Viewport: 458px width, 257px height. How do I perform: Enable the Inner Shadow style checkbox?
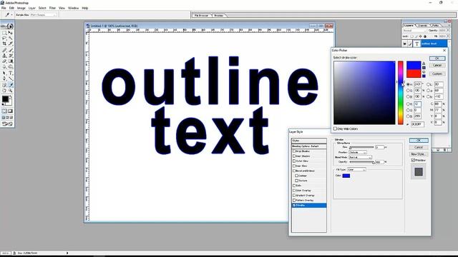294,156
